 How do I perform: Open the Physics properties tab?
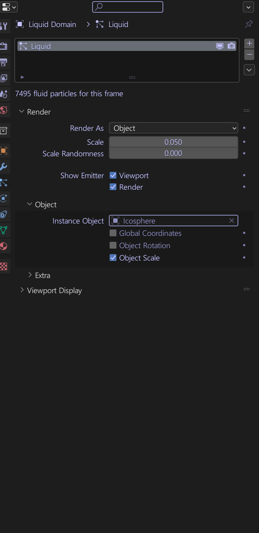(x=4, y=198)
